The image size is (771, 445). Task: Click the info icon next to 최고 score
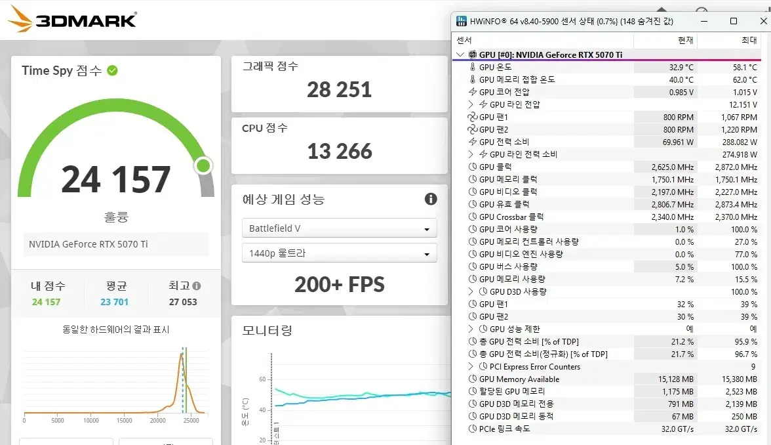[197, 286]
